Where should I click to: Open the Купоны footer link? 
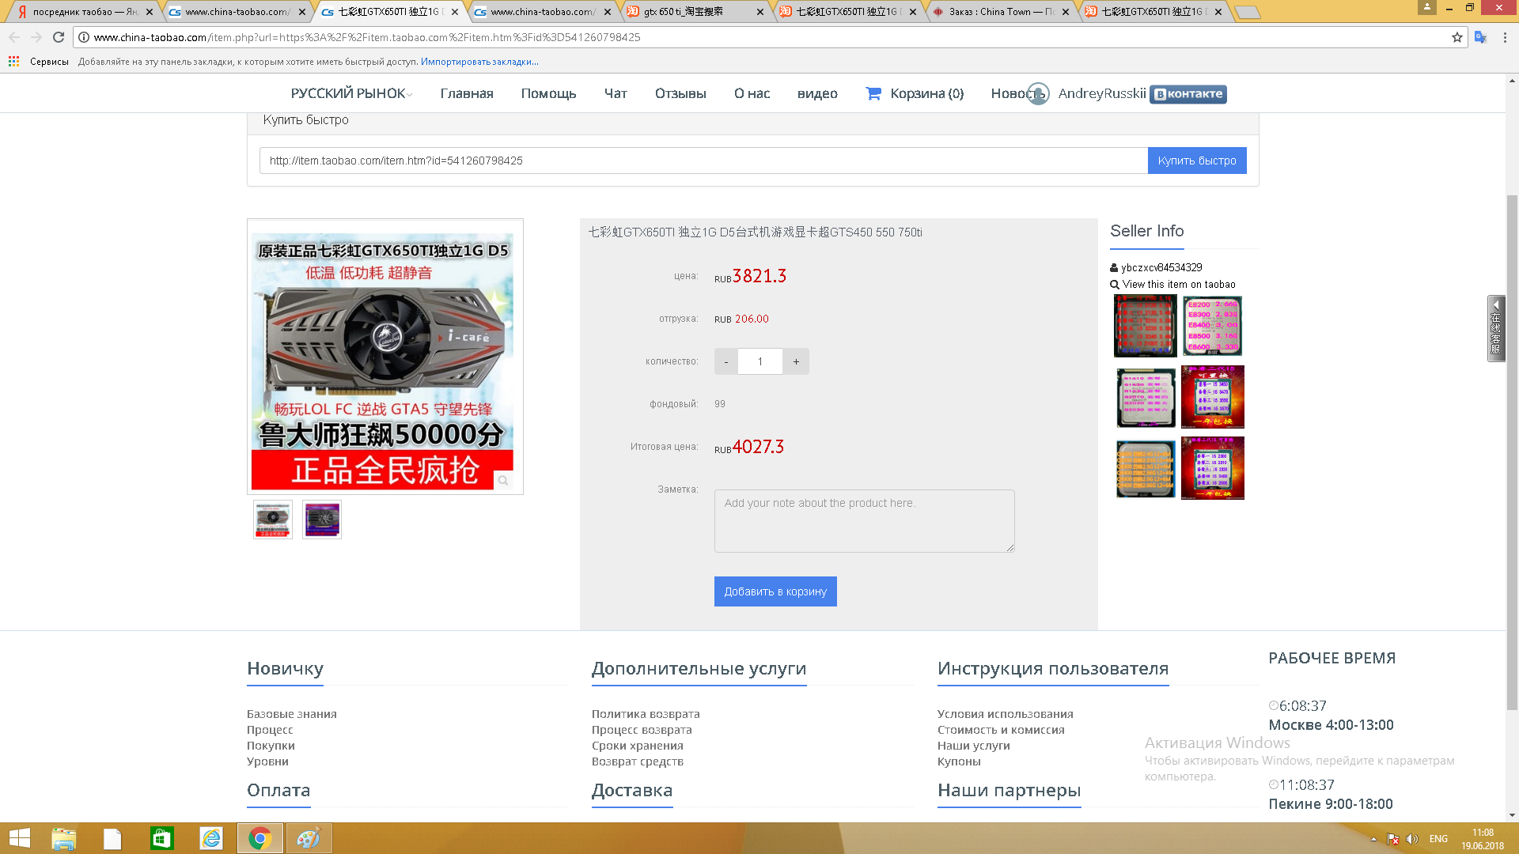click(959, 761)
